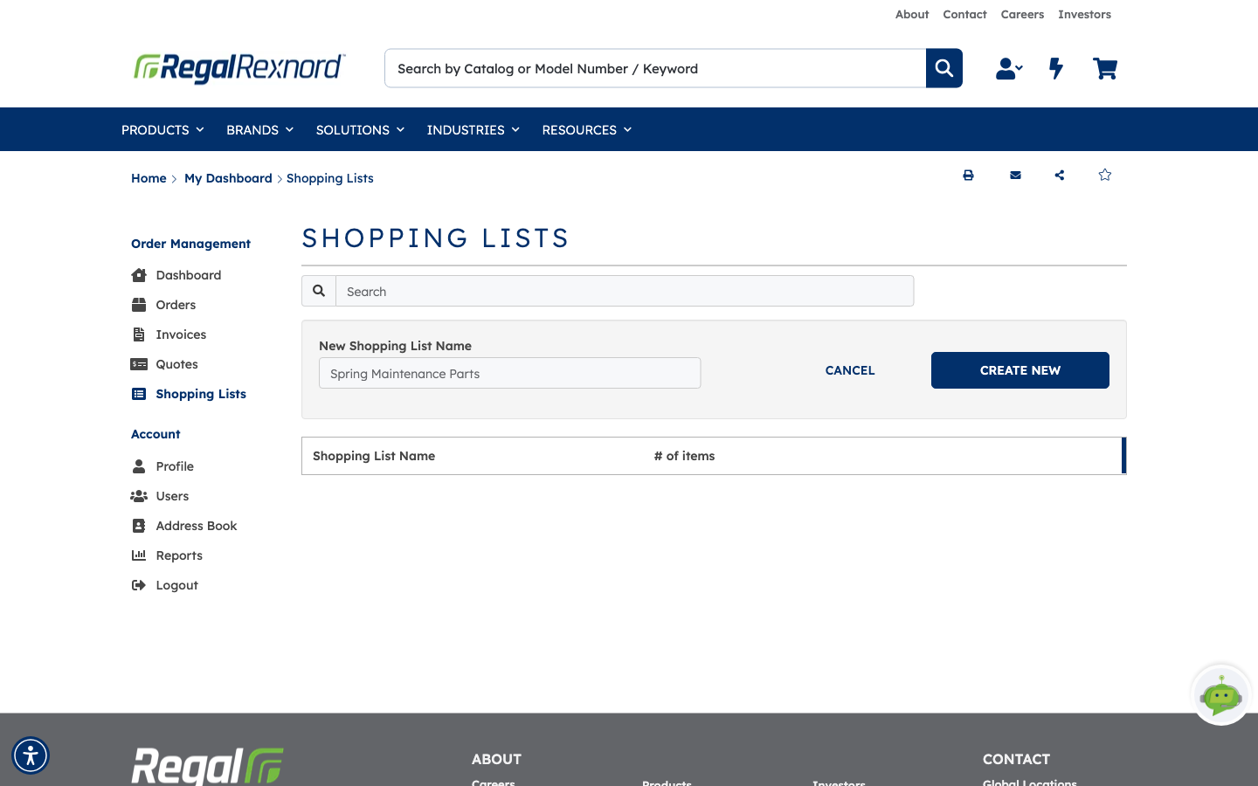Click the Shopping List Name column header
Image resolution: width=1258 pixels, height=786 pixels.
click(374, 456)
